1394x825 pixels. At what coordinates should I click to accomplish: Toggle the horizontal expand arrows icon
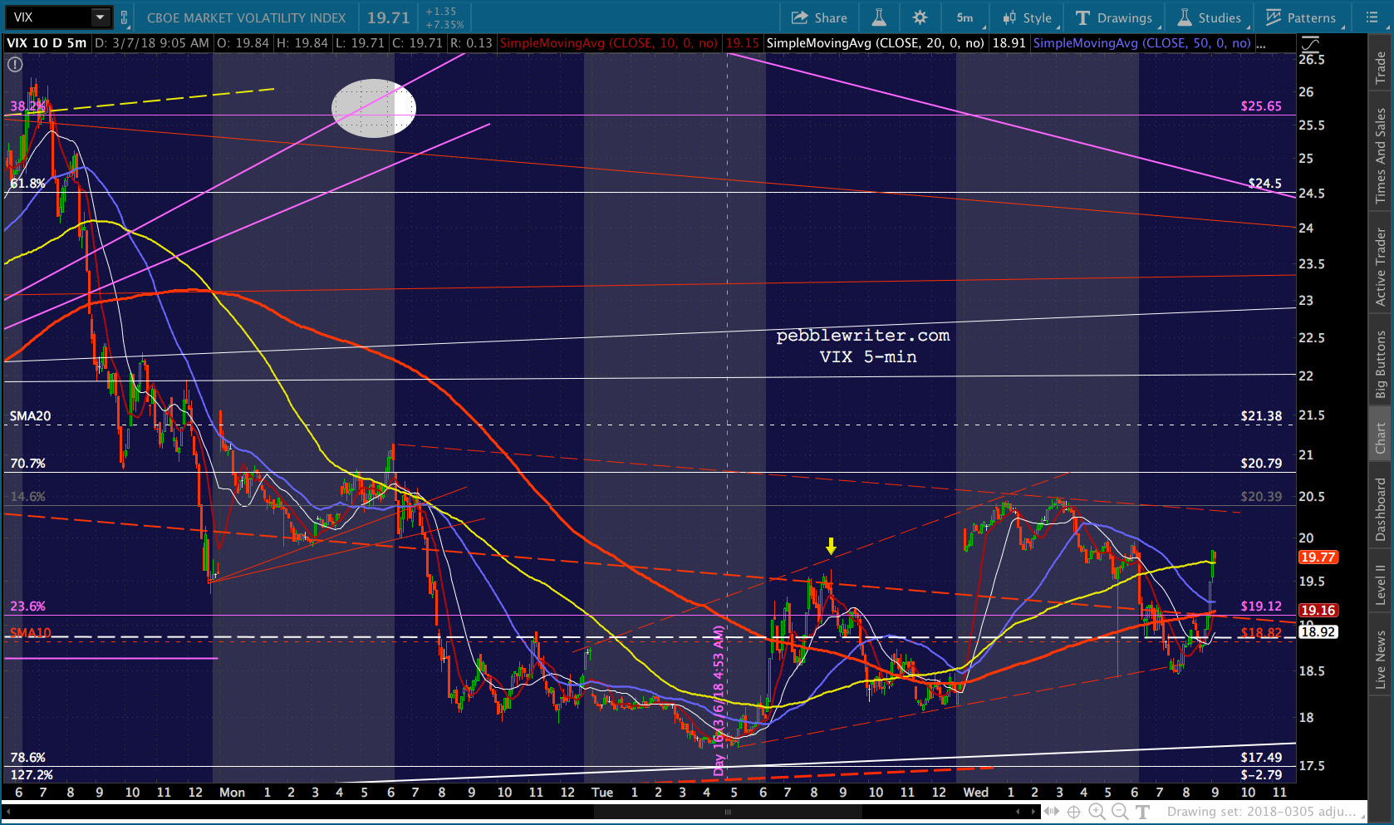[x=1051, y=812]
